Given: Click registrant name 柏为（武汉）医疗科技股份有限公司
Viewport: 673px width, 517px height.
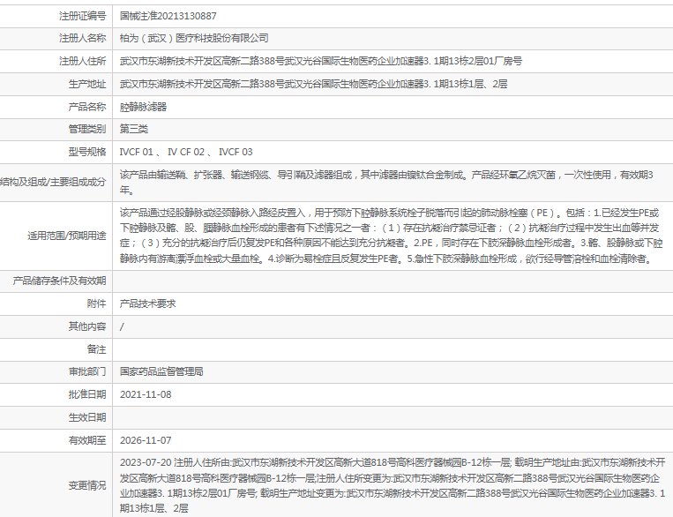Looking at the screenshot, I should (194, 38).
